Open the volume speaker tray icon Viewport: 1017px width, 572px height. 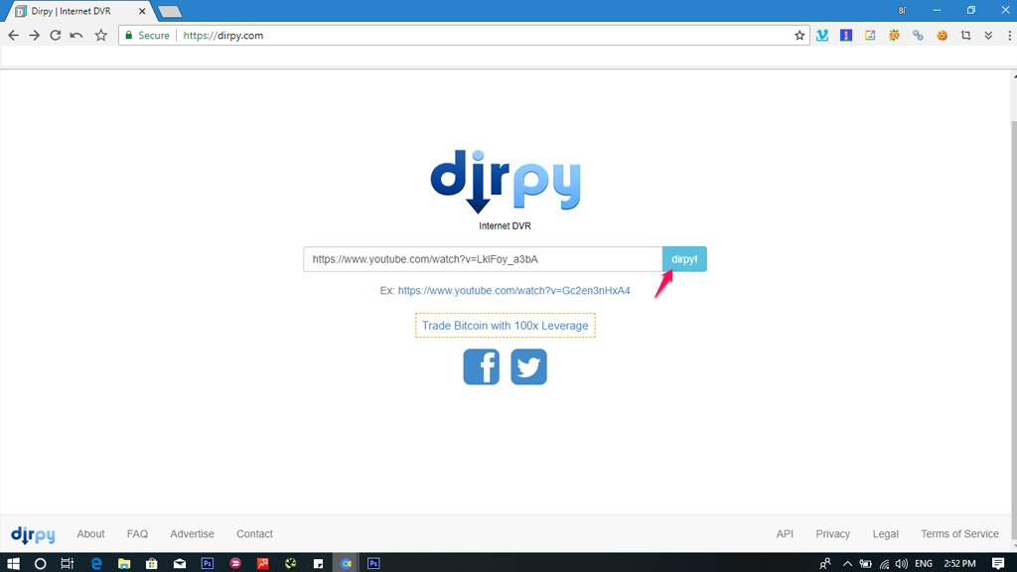point(902,563)
